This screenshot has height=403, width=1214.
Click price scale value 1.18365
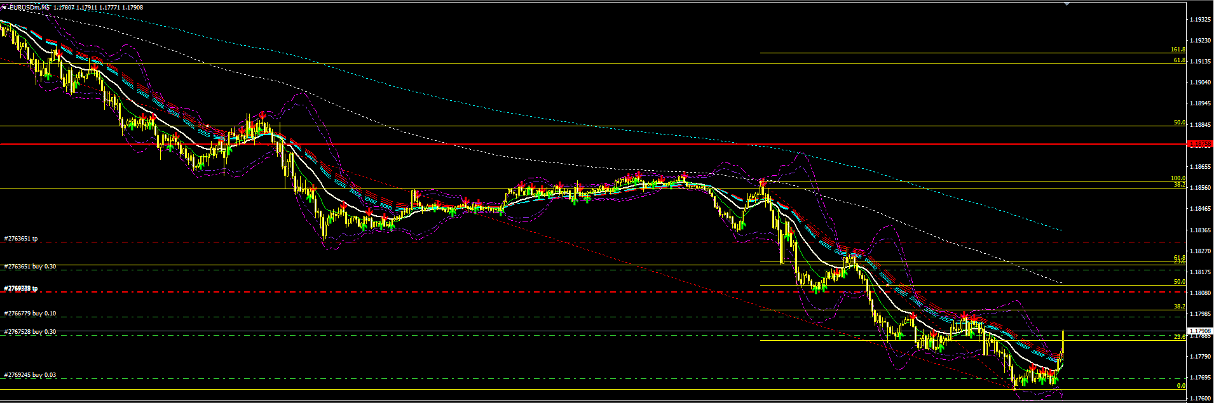point(1201,230)
